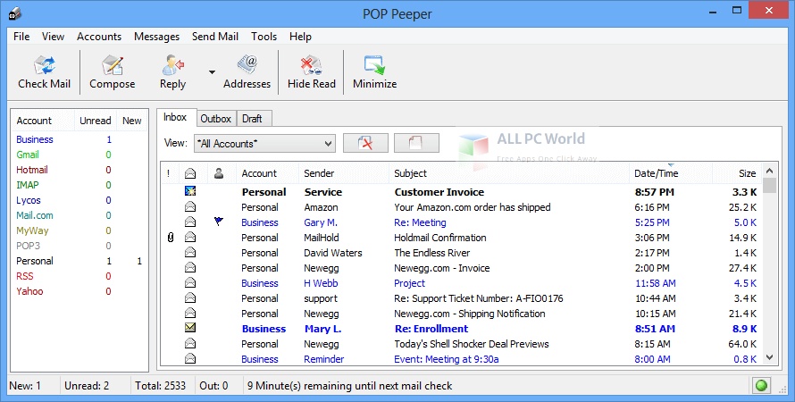The image size is (795, 402).
Task: Select the Yahoo account
Action: coord(29,291)
